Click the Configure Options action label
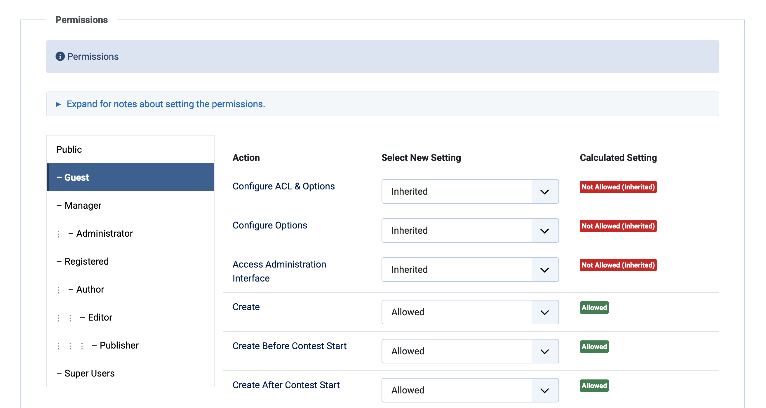Screen dimensions: 766x408 click(x=270, y=225)
